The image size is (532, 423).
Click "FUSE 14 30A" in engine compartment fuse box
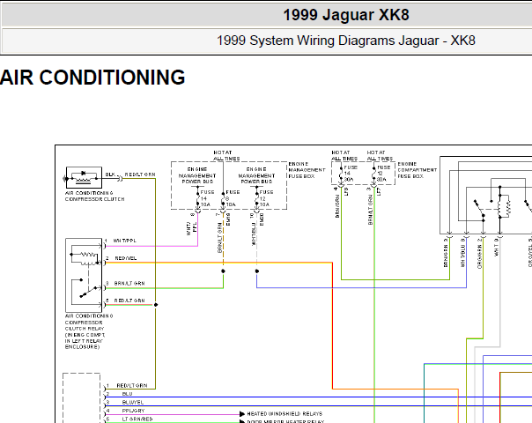351,173
